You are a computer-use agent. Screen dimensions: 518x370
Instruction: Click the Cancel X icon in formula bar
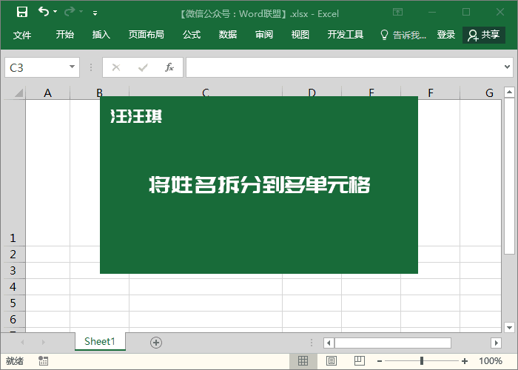(x=116, y=68)
